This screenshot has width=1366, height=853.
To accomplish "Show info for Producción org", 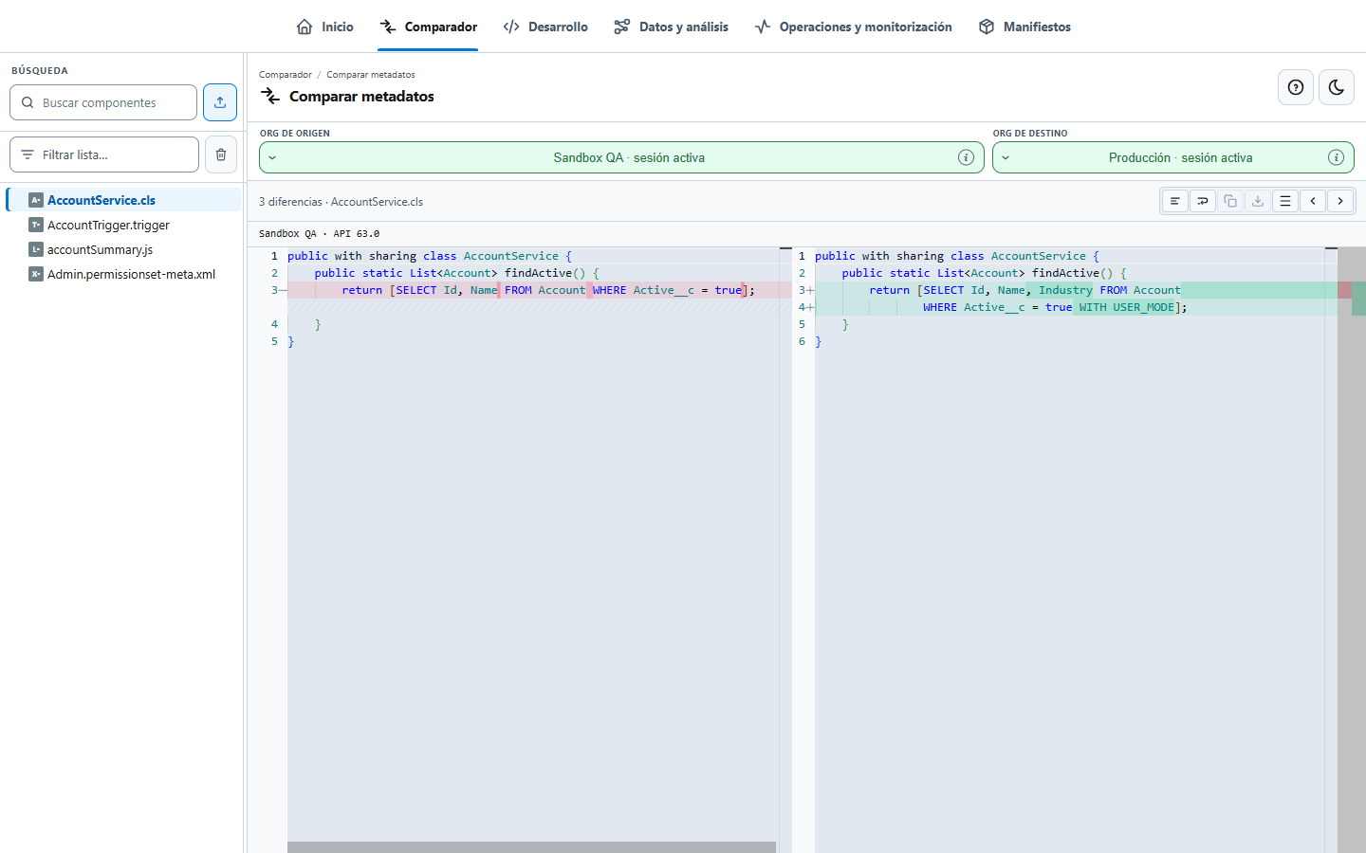I will click(1336, 157).
